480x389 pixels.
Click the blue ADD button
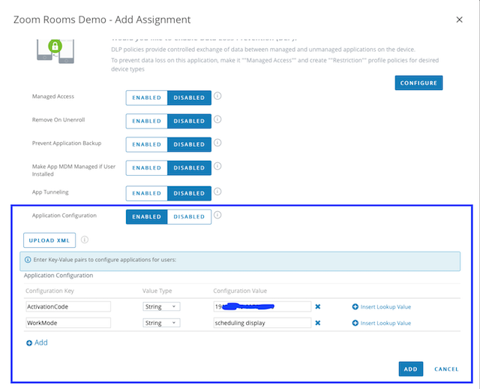point(410,369)
